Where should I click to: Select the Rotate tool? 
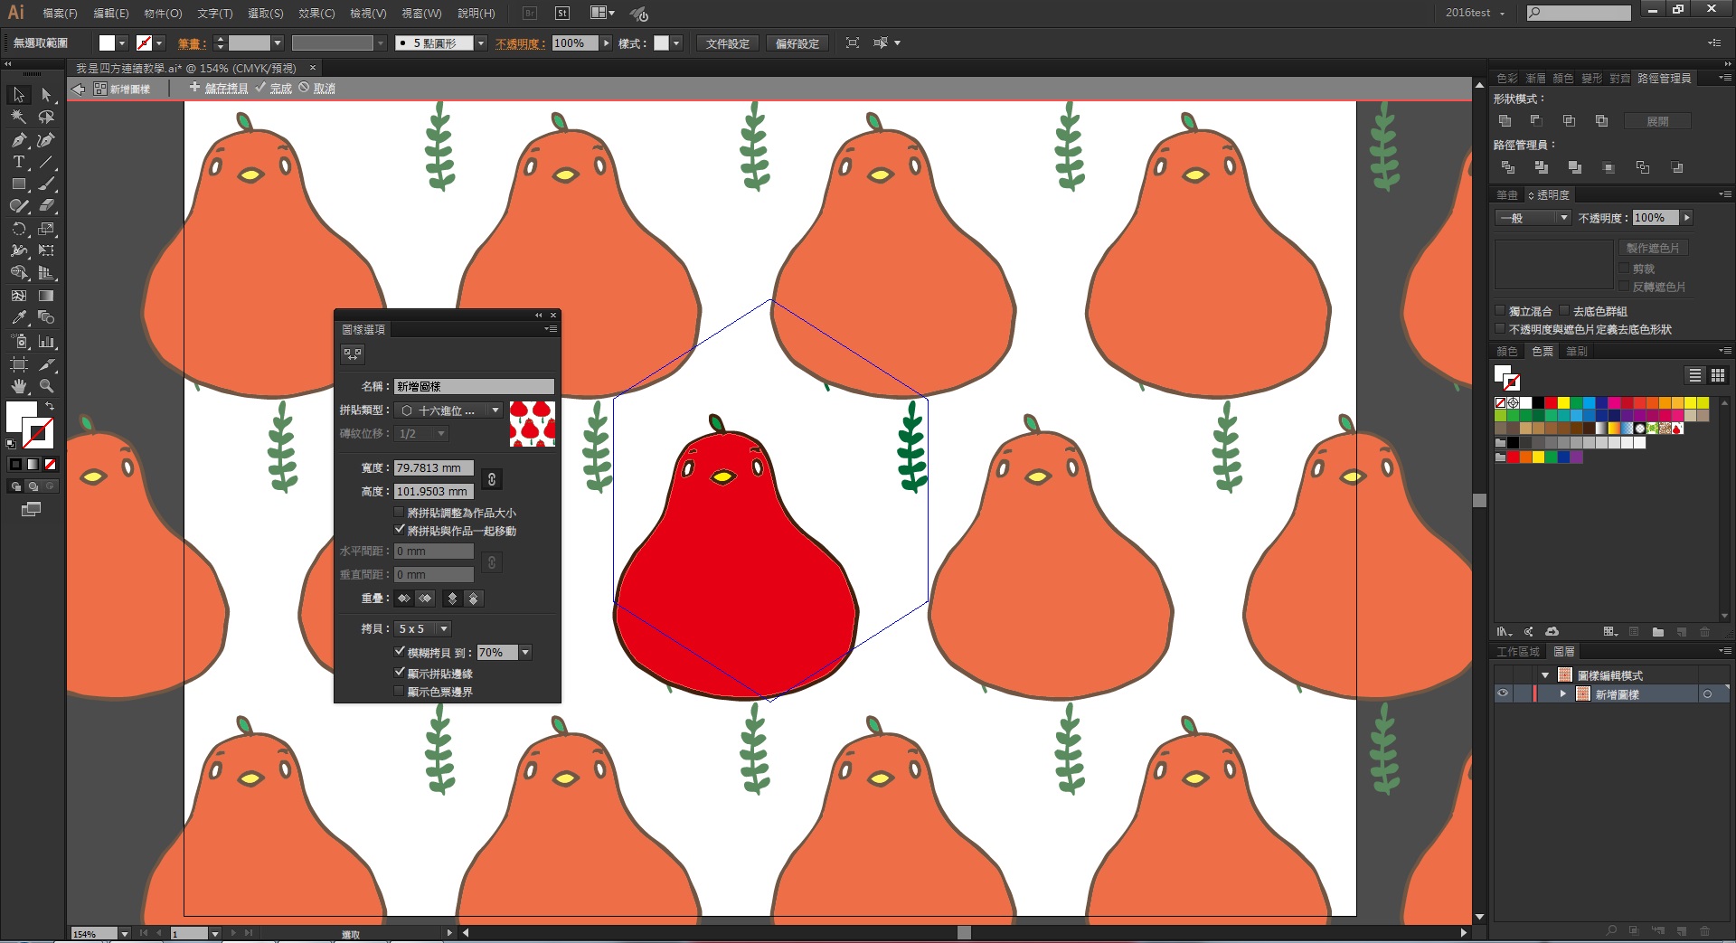19,229
